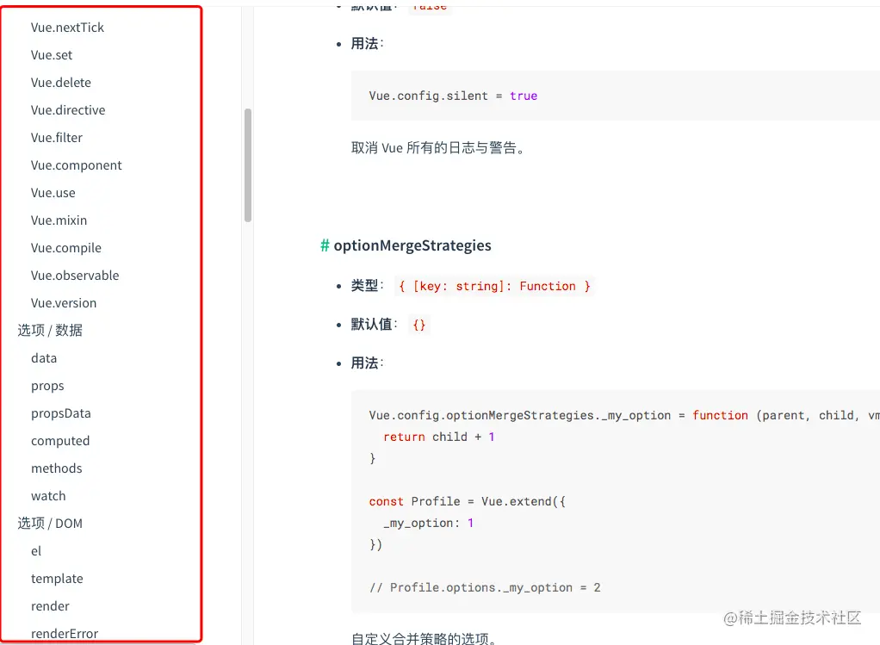Click the Vue.component sidebar link

pyautogui.click(x=77, y=165)
